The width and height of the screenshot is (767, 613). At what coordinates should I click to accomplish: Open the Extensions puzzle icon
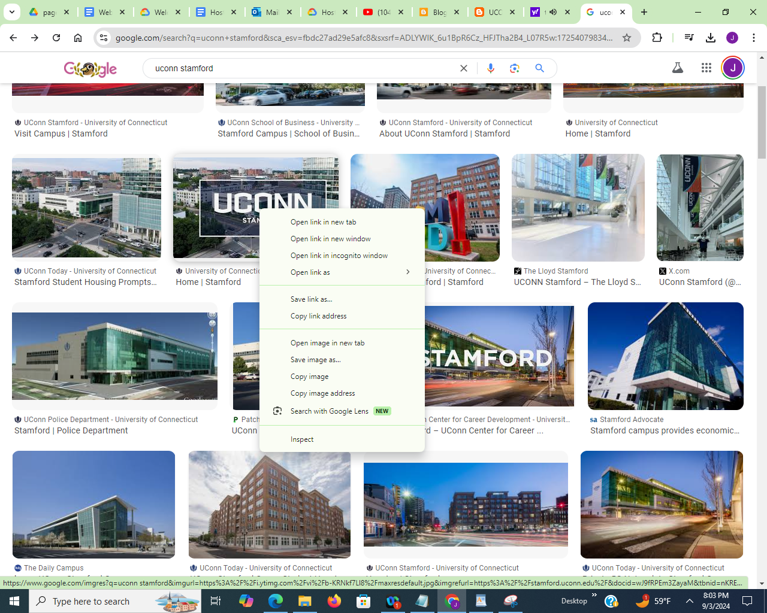tap(657, 38)
